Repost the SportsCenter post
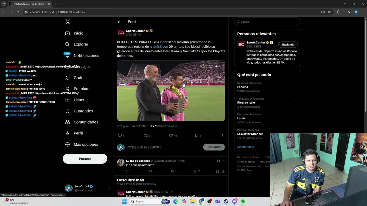Screen dimensions: 367x206 pos(145,136)
